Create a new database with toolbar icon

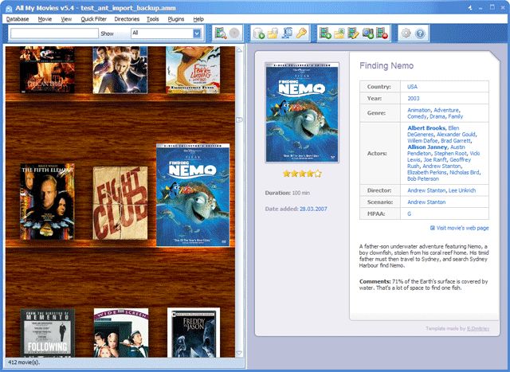coord(258,33)
